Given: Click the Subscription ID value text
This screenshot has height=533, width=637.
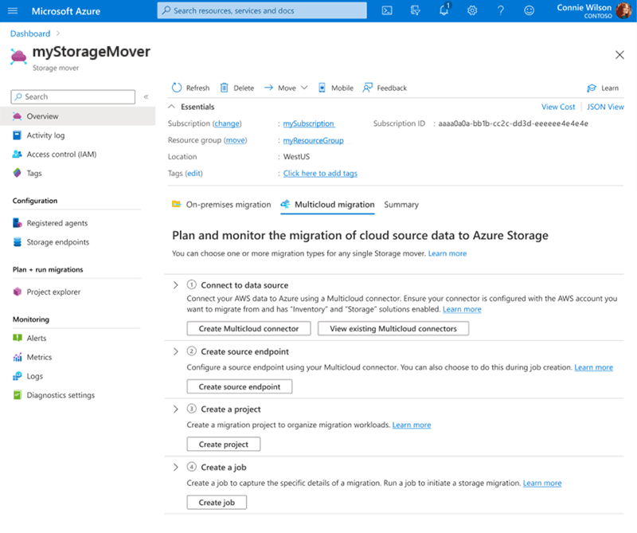Looking at the screenshot, I should click(x=513, y=123).
